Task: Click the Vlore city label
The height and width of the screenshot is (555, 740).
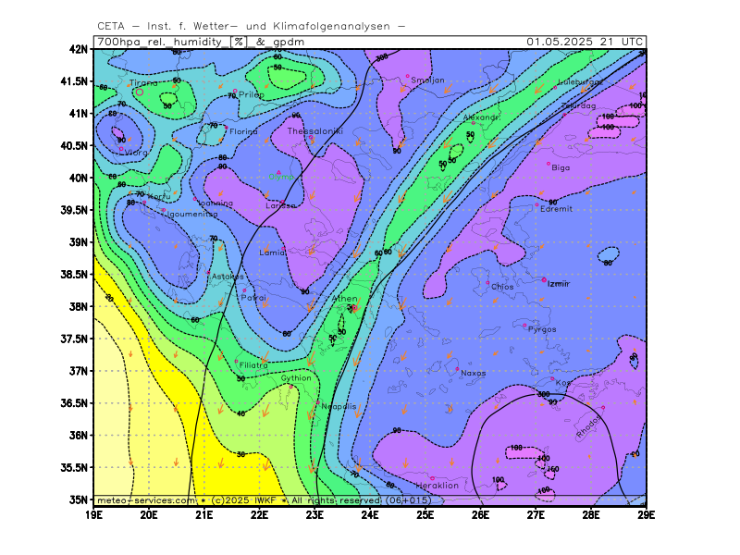Action: tap(136, 153)
